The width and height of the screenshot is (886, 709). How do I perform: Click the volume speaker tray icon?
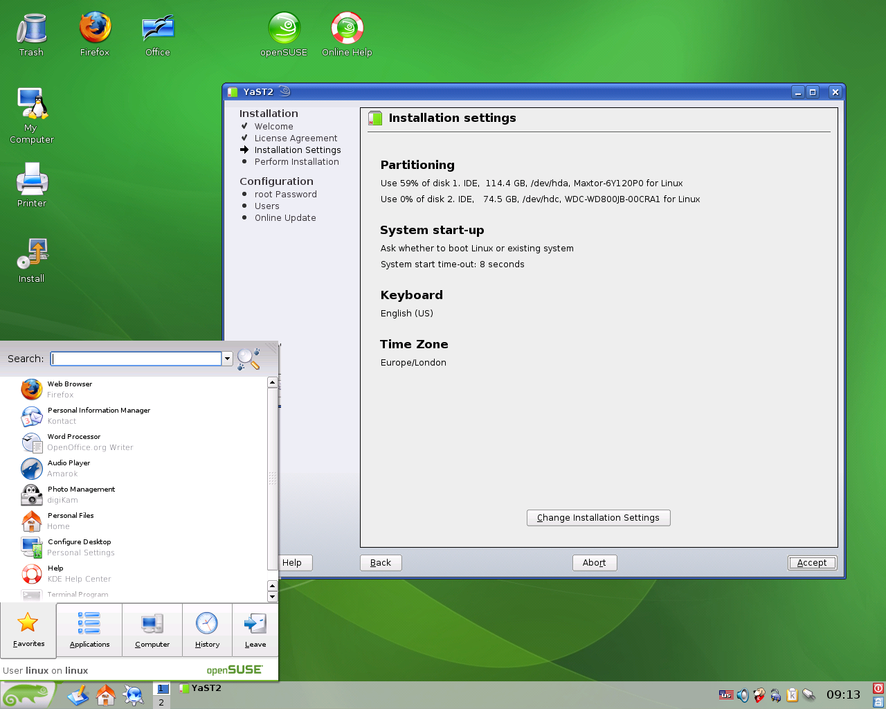[743, 695]
